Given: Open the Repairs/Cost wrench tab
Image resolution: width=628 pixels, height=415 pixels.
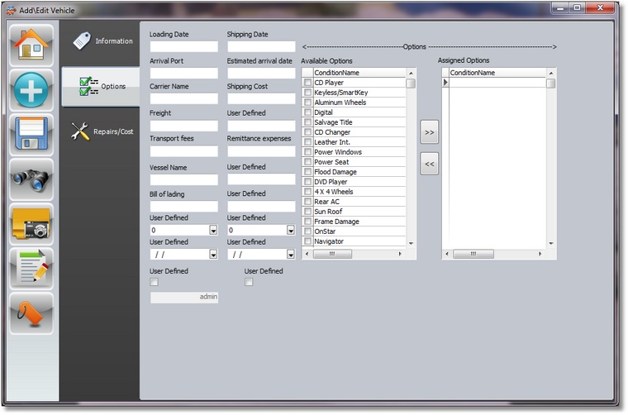Looking at the screenshot, I should click(x=101, y=131).
